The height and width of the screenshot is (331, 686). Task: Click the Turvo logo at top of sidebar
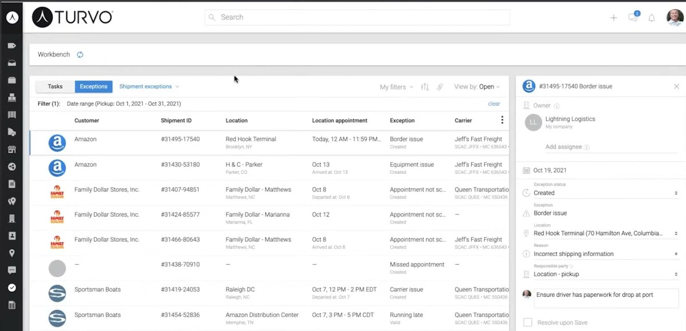coord(11,17)
